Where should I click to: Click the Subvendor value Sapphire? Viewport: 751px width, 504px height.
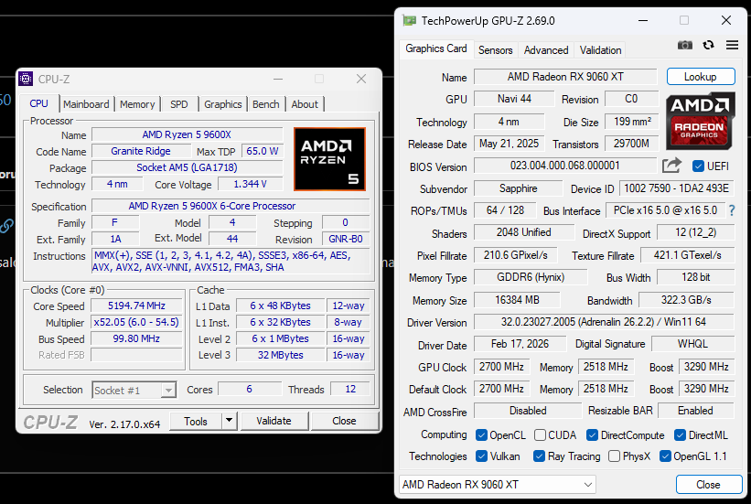(519, 188)
